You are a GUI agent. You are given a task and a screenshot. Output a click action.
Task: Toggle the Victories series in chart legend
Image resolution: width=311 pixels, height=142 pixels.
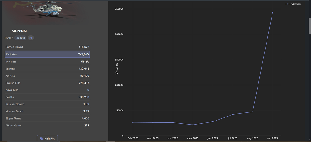click(x=296, y=4)
